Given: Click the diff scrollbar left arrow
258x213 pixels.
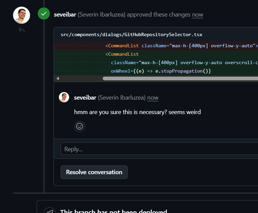Looking at the screenshot, I should tap(58, 78).
